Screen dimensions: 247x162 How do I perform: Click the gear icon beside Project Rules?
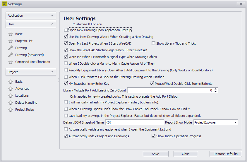[x=11, y=110]
